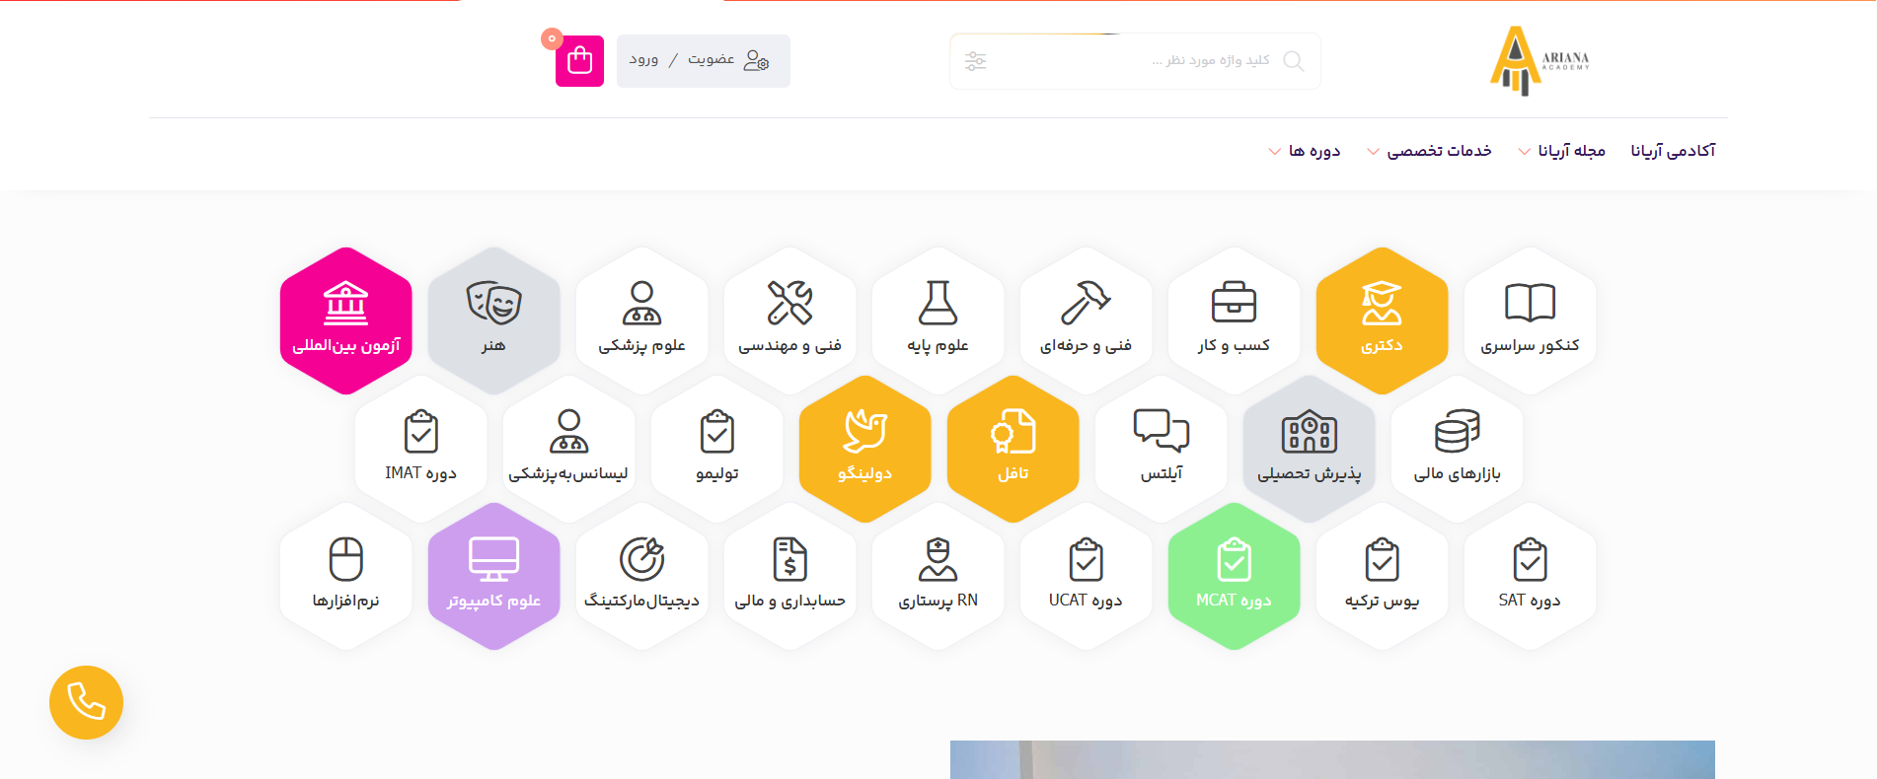Viewport: 1877px width, 779px height.
Task: Select the دکتری graduate hexagon
Action: coord(1382,320)
